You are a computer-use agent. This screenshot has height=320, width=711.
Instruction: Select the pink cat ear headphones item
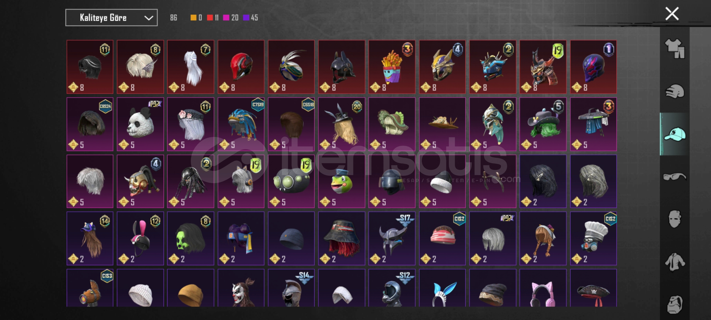tap(543, 288)
